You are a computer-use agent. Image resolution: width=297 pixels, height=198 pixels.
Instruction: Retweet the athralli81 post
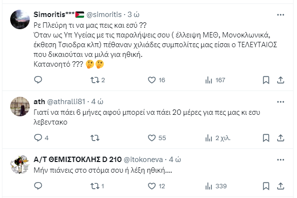(x=96, y=138)
